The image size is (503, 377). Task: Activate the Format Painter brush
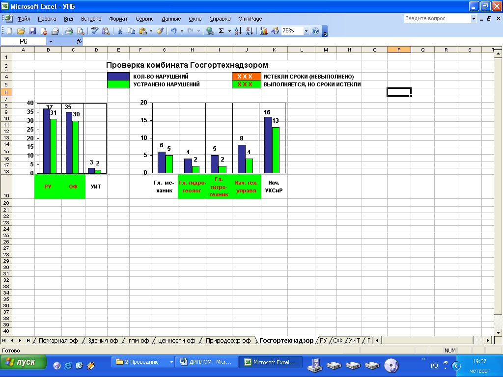pyautogui.click(x=160, y=31)
